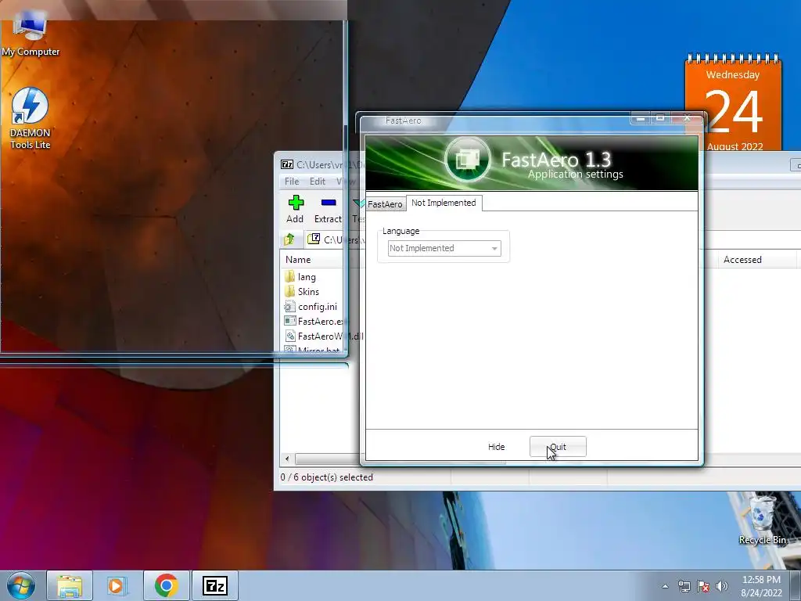The width and height of the screenshot is (801, 601).
Task: Select the FastAero.exe file
Action: point(320,322)
